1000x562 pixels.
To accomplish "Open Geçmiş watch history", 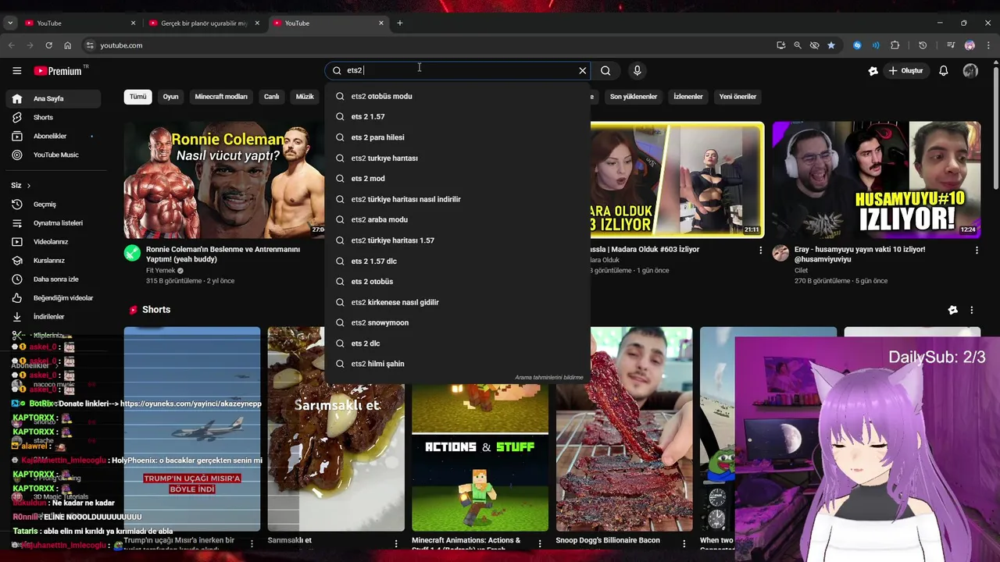I will [x=52, y=205].
